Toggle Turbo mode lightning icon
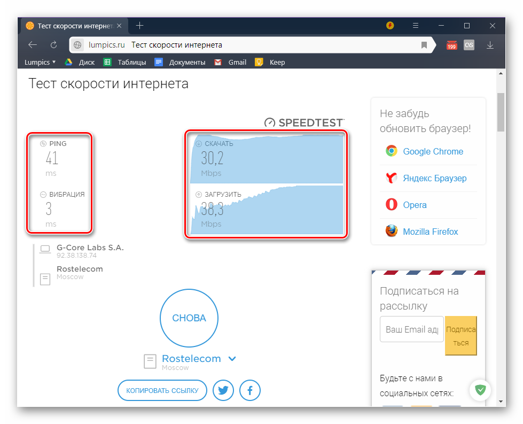Viewport: 523px width, 424px height. [390, 25]
